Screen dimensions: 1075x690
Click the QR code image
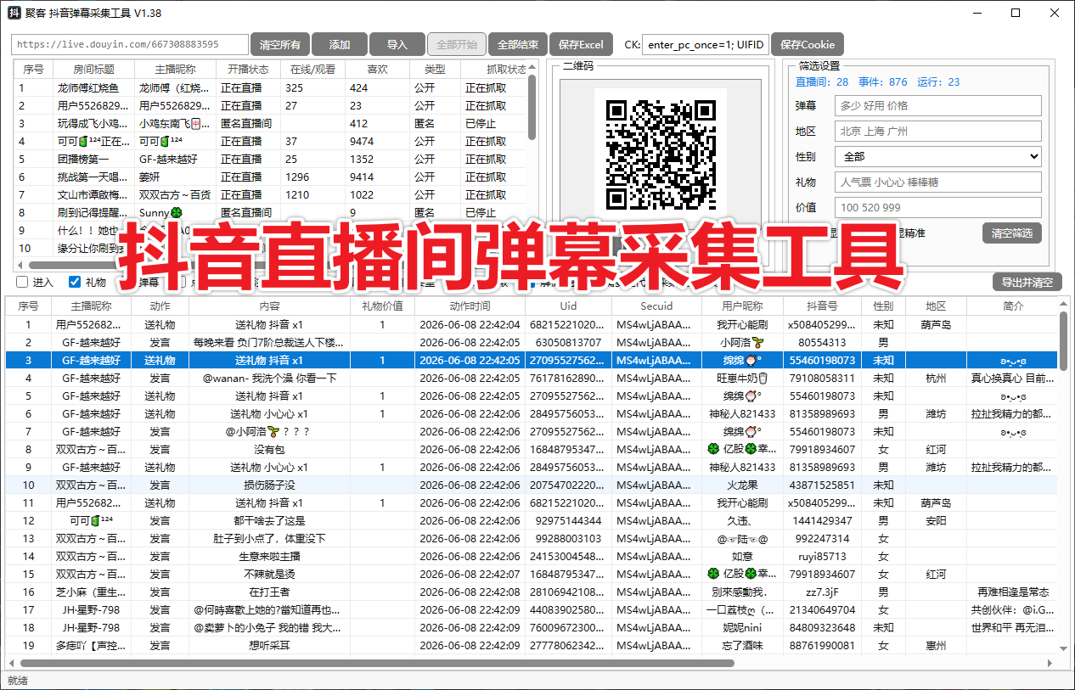pos(661,154)
